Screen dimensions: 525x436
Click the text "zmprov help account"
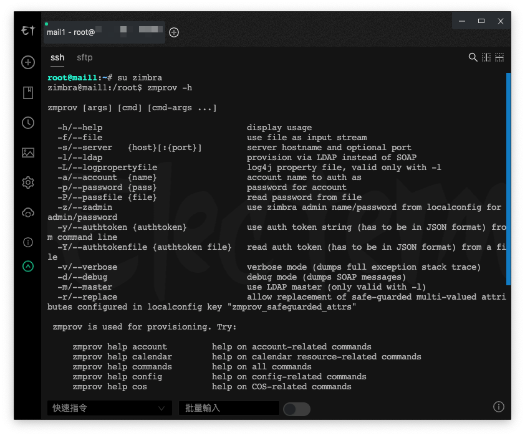[120, 347]
